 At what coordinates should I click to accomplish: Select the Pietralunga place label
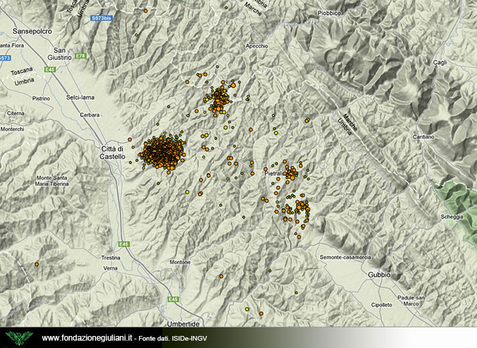(x=274, y=173)
